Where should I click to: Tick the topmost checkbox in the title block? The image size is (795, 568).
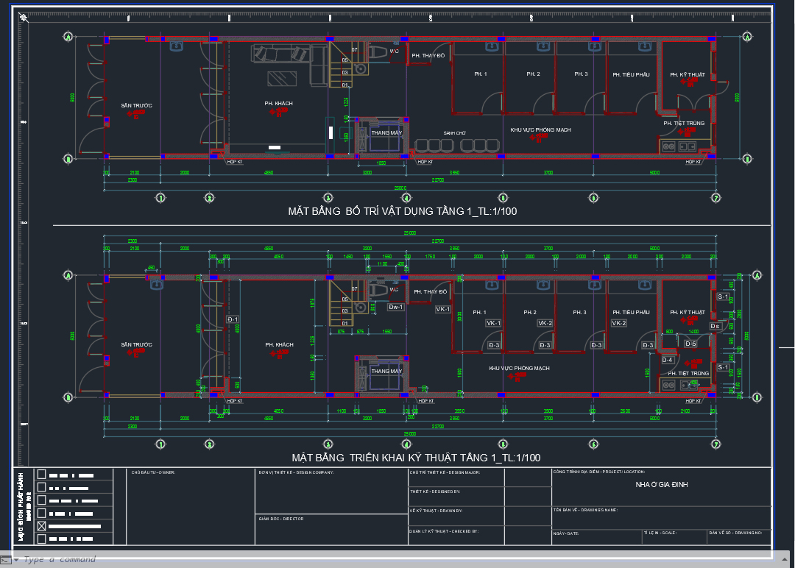click(42, 475)
